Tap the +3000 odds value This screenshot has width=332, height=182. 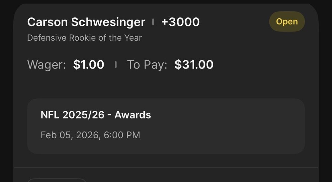[x=180, y=22]
